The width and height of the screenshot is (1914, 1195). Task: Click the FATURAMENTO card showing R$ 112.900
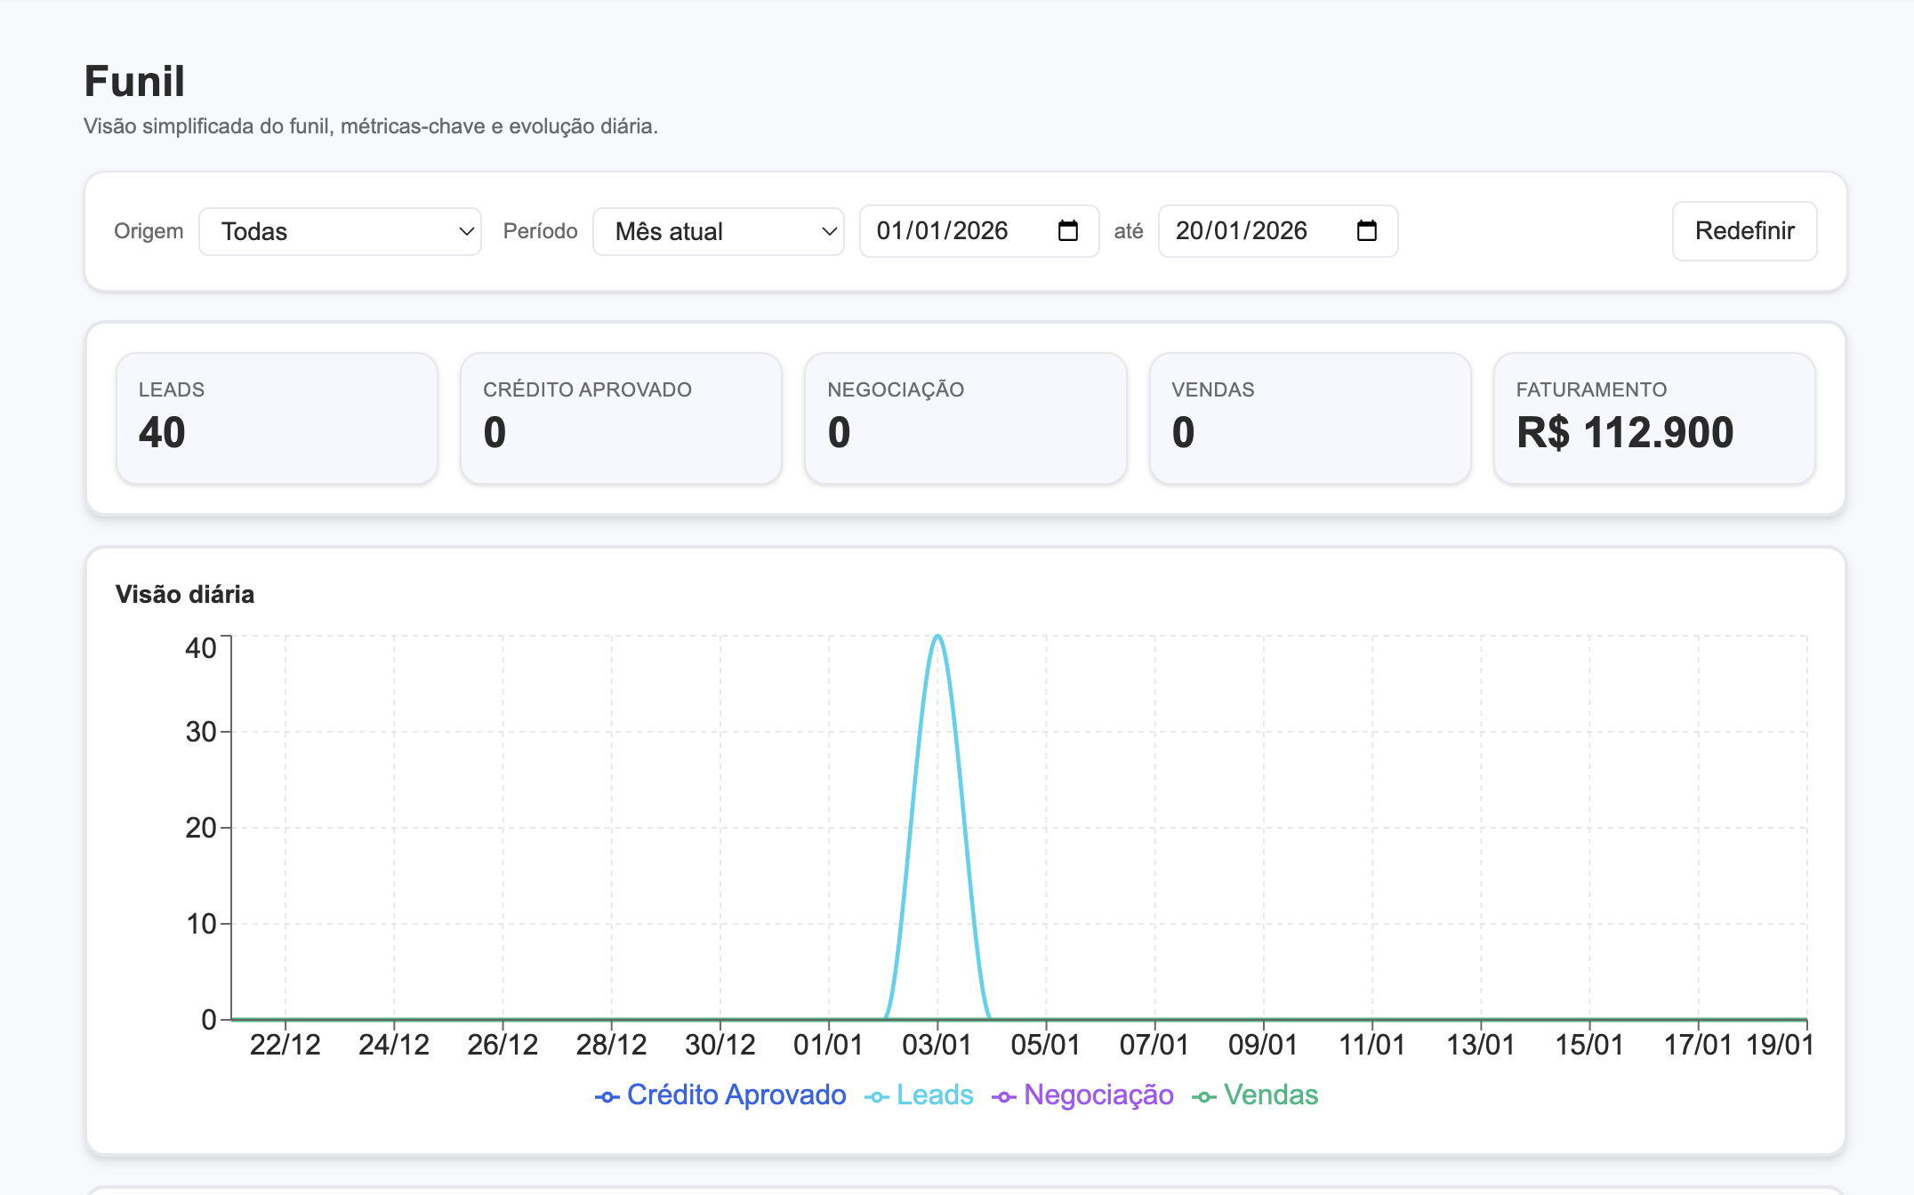1654,418
